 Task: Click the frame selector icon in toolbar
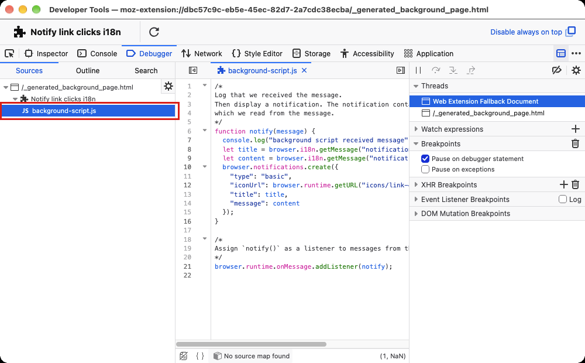point(561,53)
